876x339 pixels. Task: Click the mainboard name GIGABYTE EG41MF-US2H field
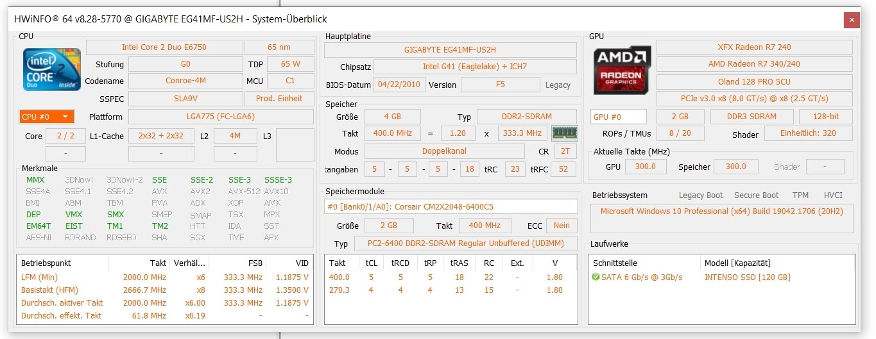450,50
